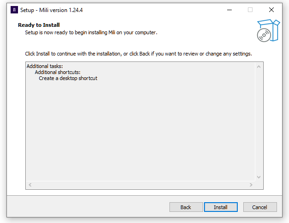Click the disabled maximize window button

coord(250,10)
